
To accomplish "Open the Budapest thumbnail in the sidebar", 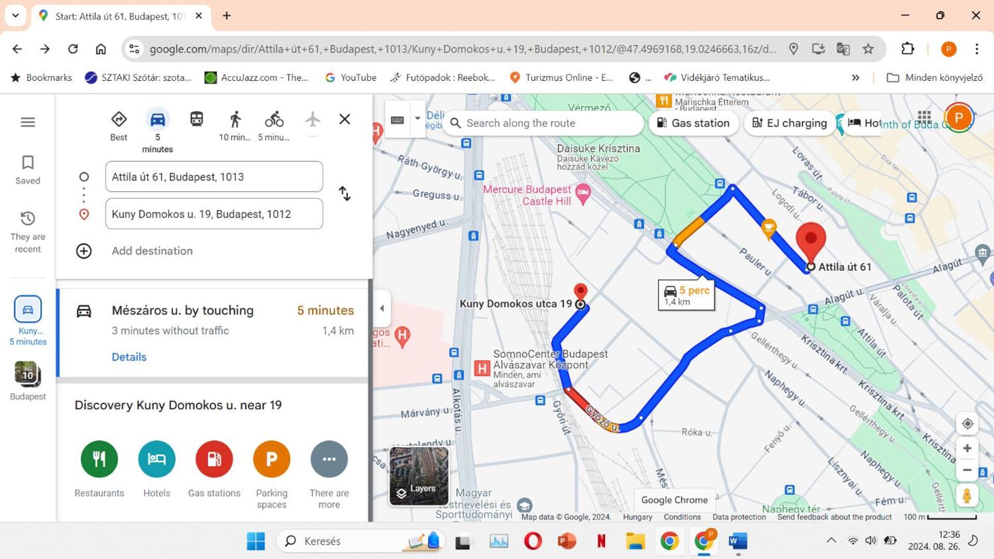I will pyautogui.click(x=28, y=381).
